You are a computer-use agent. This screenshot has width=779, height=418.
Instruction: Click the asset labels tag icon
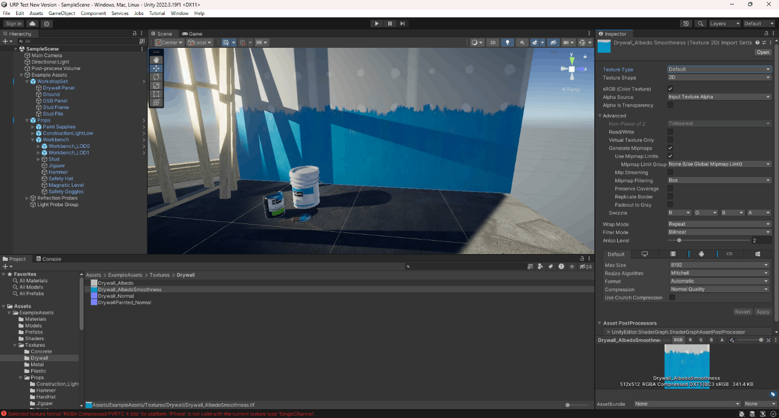pyautogui.click(x=773, y=395)
